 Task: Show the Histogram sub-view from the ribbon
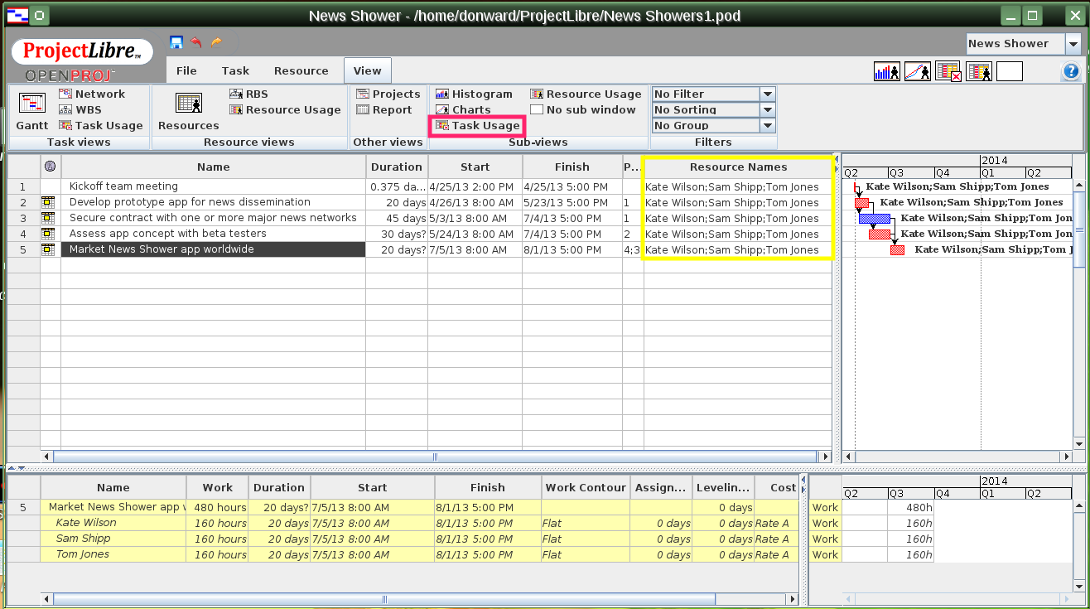474,94
